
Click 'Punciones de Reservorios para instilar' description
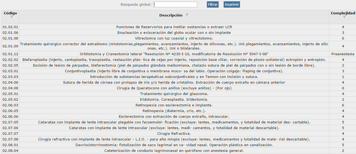tap(174, 27)
